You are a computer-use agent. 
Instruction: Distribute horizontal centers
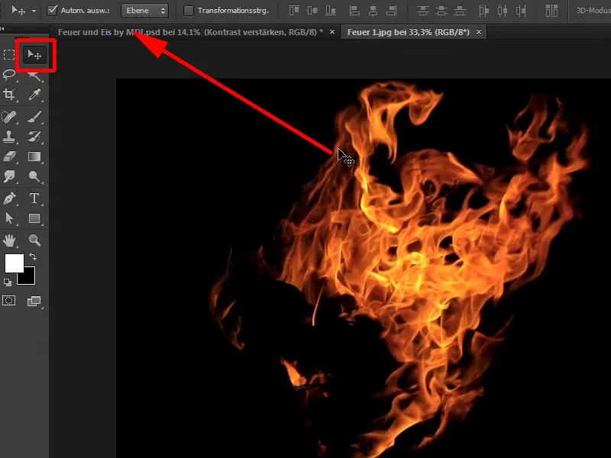coord(503,11)
